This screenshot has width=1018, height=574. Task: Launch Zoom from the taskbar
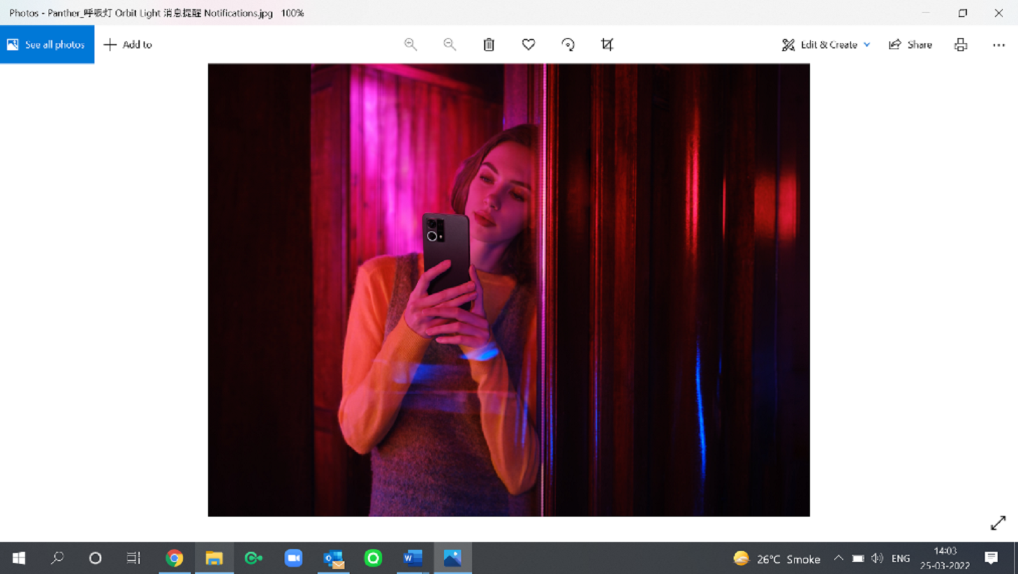tap(293, 558)
